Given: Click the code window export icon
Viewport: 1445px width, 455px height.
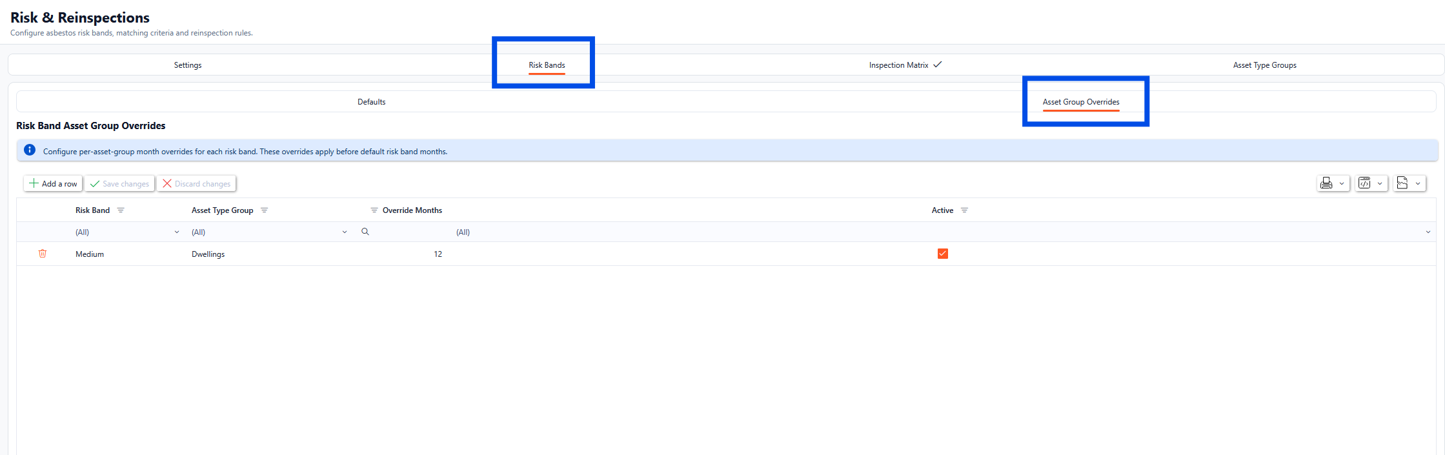Looking at the screenshot, I should 1364,183.
